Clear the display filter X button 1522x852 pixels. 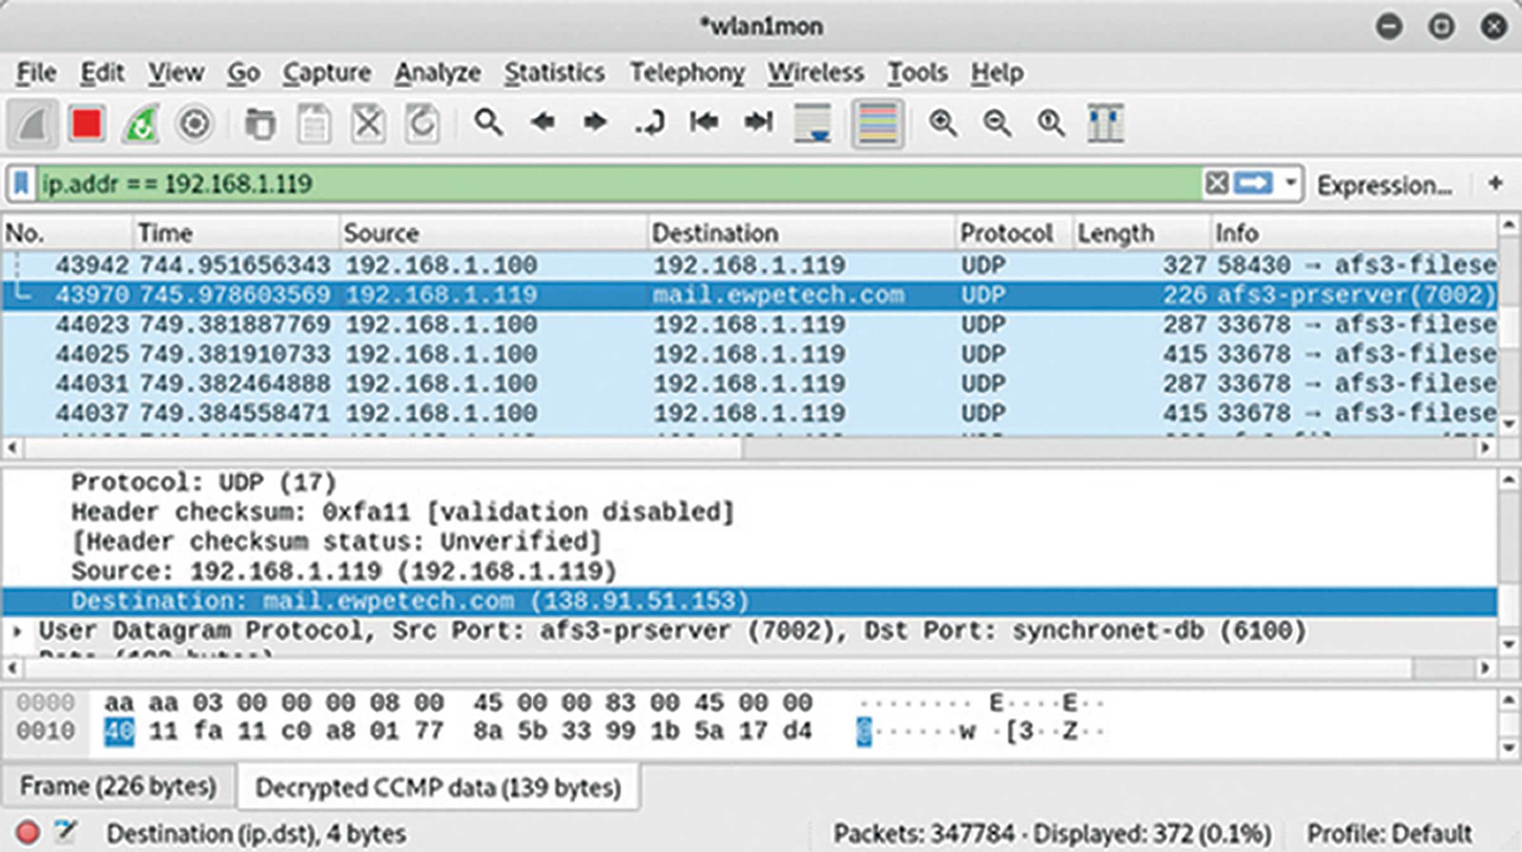point(1217,184)
